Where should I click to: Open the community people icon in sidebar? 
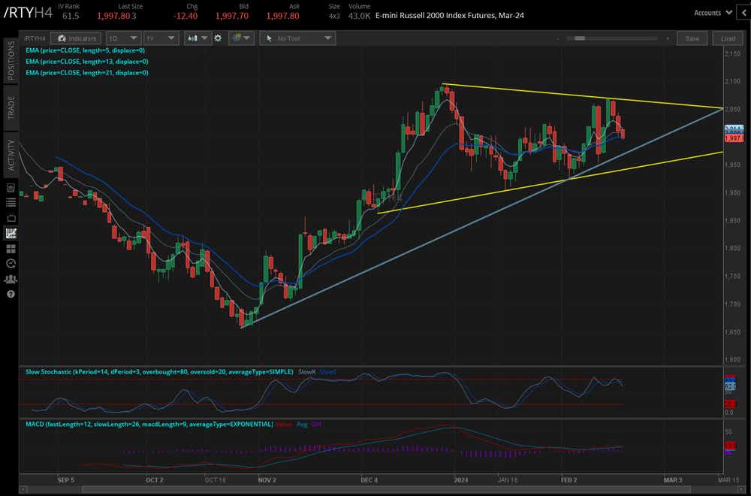[11, 278]
